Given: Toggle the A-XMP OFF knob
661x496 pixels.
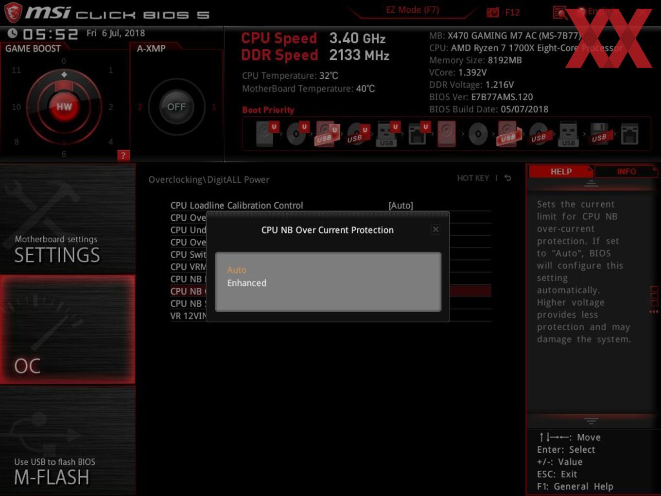Looking at the screenshot, I should click(x=176, y=106).
